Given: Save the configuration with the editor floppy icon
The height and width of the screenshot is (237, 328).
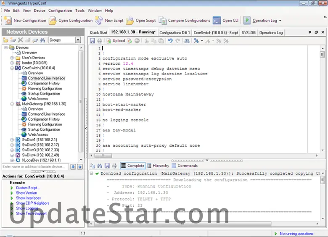Looking at the screenshot, I should pos(92,41).
